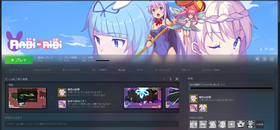Click the second locked achievement icon
The width and height of the screenshot is (280, 130).
pyautogui.click(x=203, y=124)
